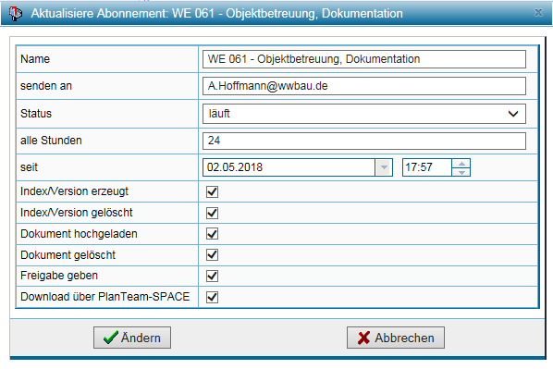Screen dimensions: 553x369
Task: Toggle Index/Version gelöscht checkbox
Action: 213,213
